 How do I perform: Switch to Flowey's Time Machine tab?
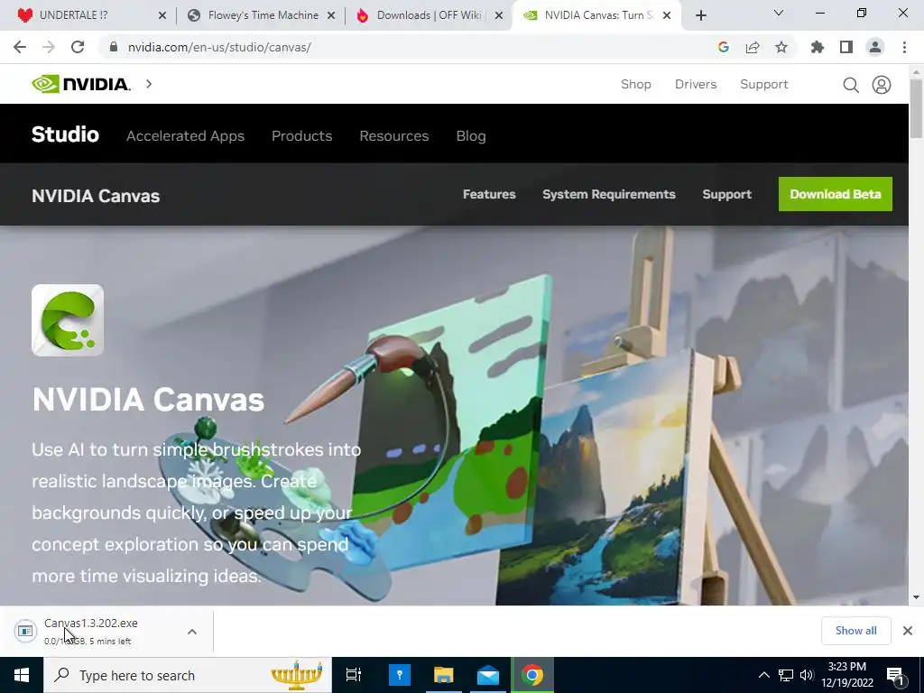coord(254,15)
